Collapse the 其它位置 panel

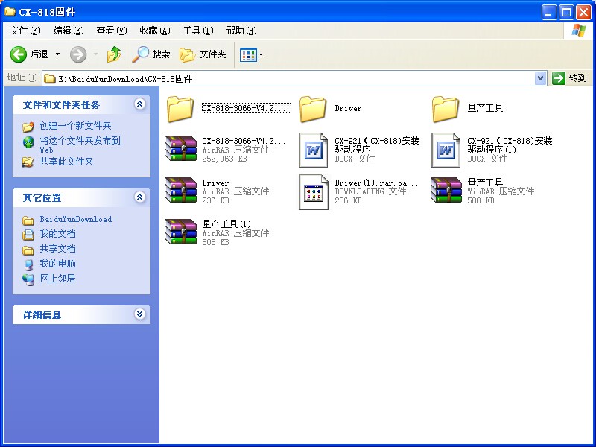click(140, 197)
